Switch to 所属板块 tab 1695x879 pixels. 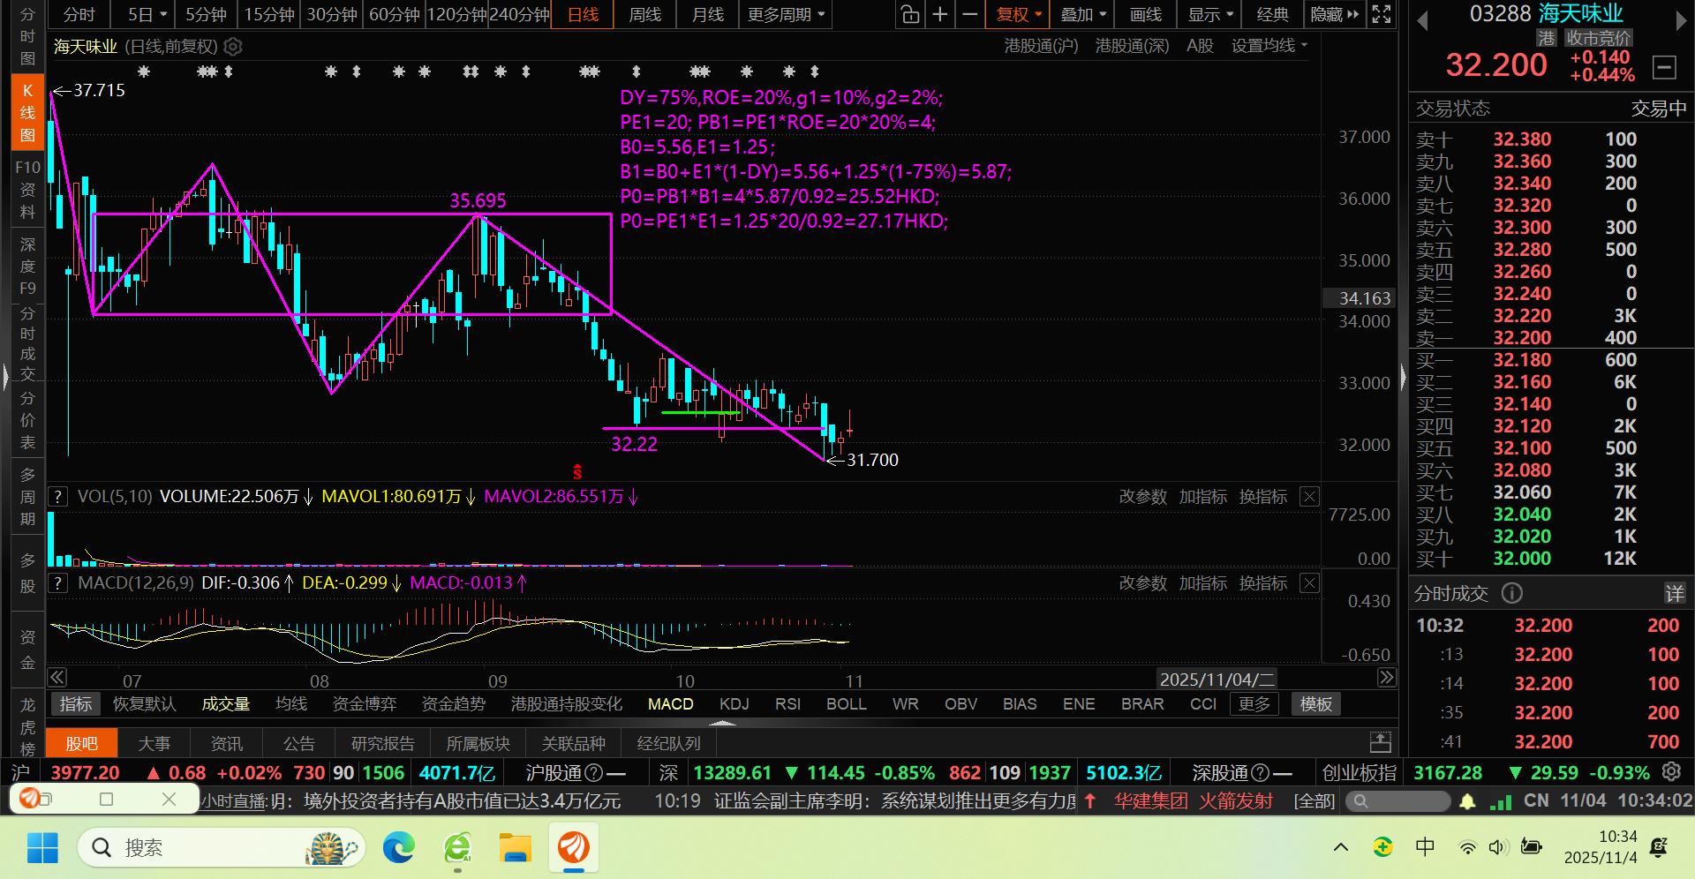pos(478,743)
